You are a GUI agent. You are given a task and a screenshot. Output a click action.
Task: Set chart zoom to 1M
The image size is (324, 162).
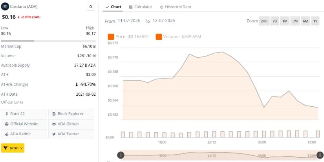tap(285, 21)
